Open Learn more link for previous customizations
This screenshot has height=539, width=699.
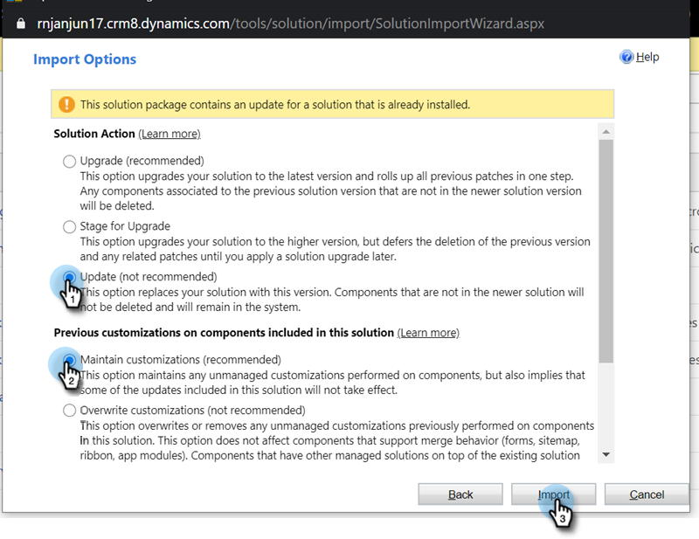click(x=428, y=333)
